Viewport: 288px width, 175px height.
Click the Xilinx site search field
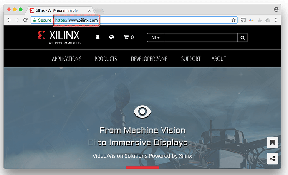coord(201,38)
